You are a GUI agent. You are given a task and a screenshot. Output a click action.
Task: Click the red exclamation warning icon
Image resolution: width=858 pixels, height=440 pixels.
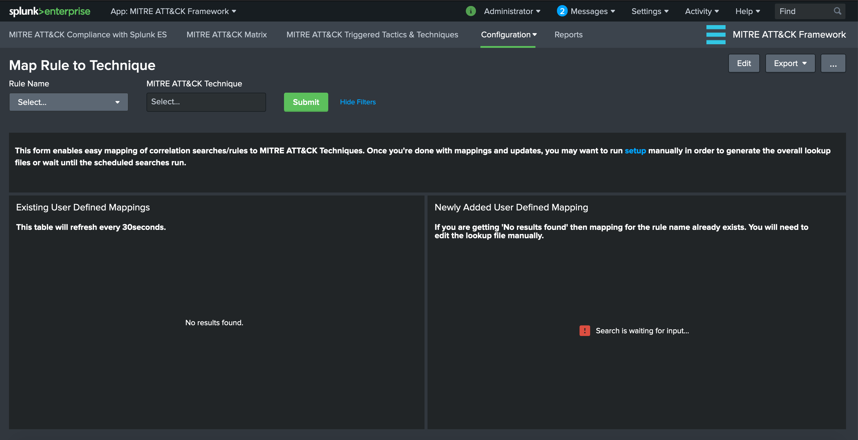[x=584, y=331]
